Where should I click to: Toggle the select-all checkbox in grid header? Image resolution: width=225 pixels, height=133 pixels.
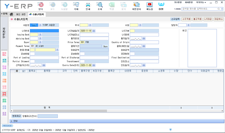point(17,71)
